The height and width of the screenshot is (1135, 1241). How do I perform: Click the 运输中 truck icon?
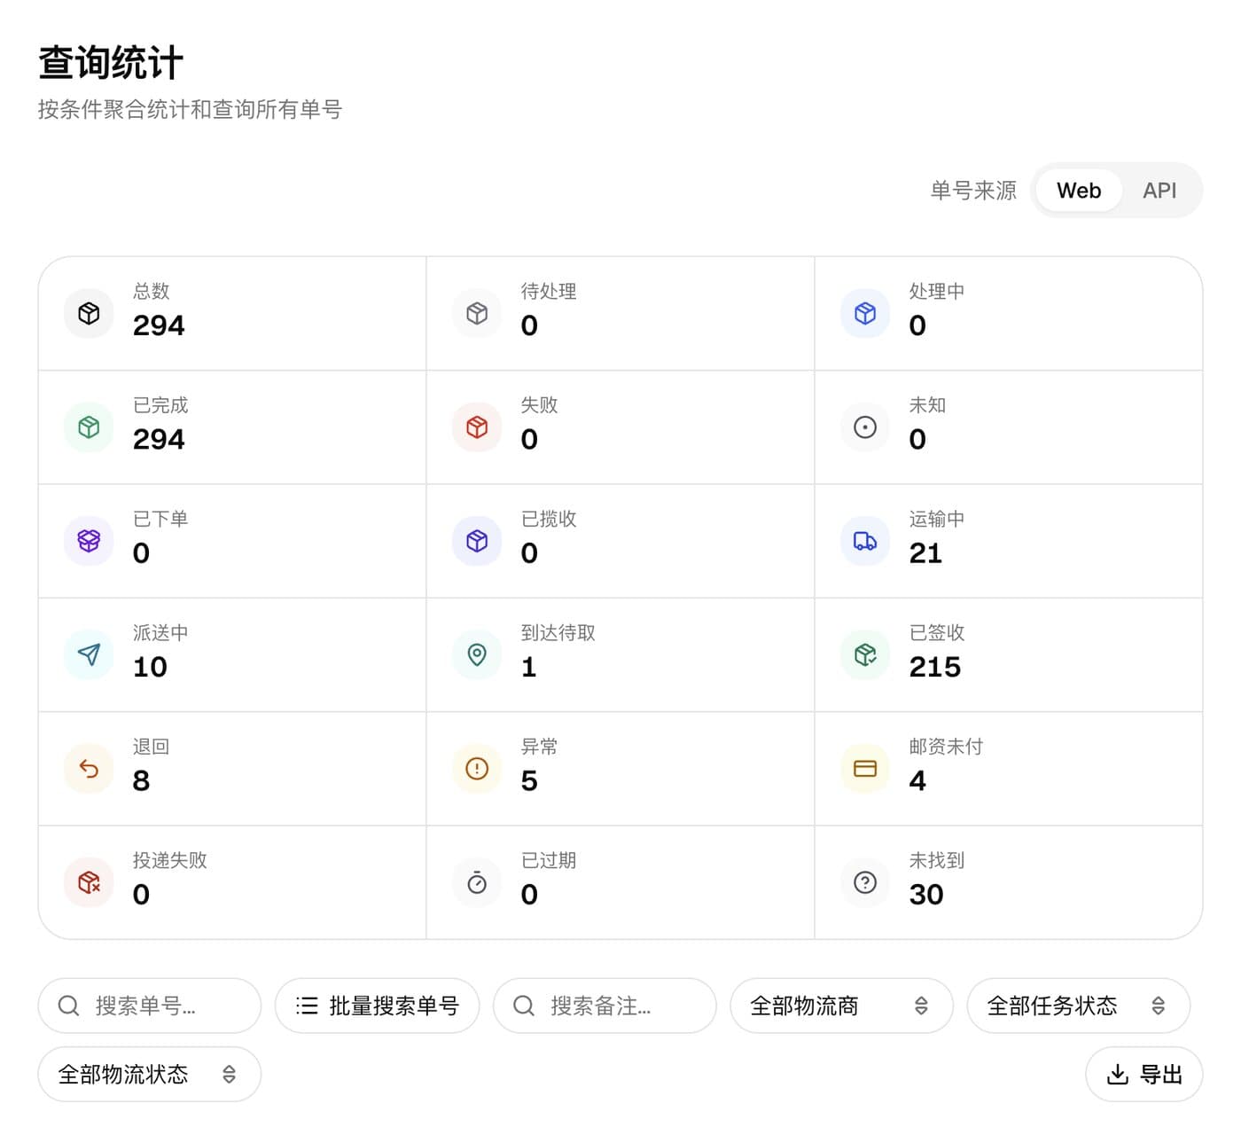865,541
